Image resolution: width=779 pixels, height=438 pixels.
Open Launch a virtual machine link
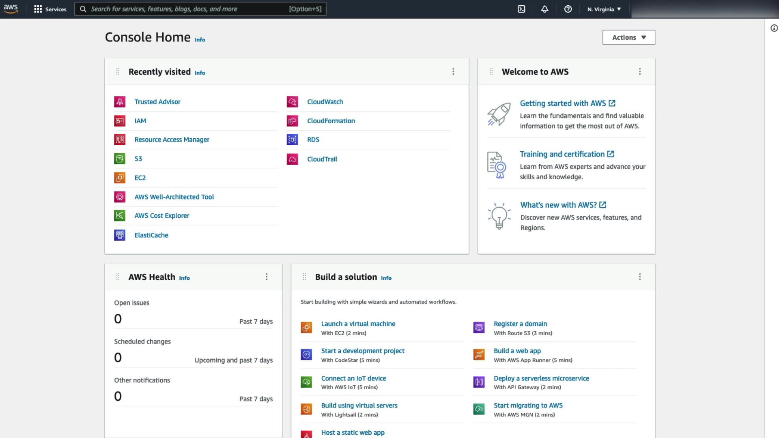358,324
